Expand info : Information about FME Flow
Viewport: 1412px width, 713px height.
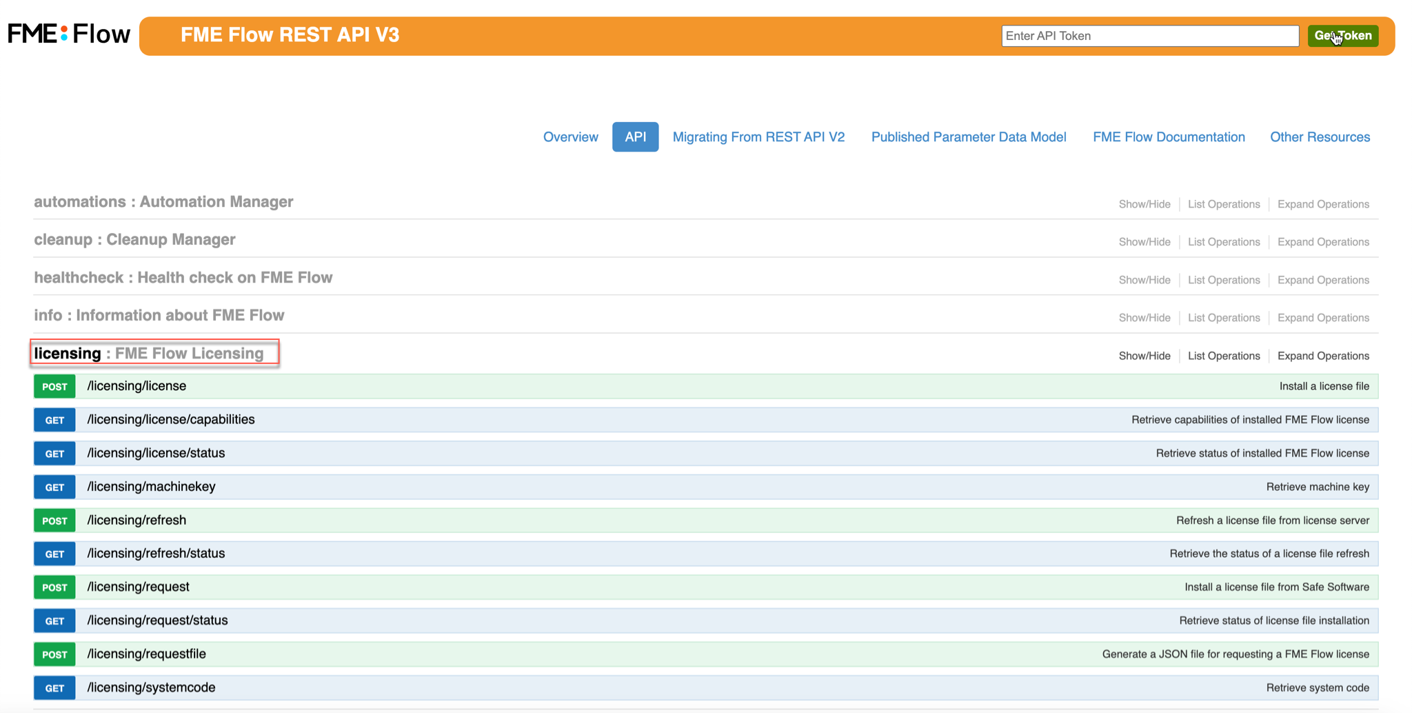click(x=159, y=316)
